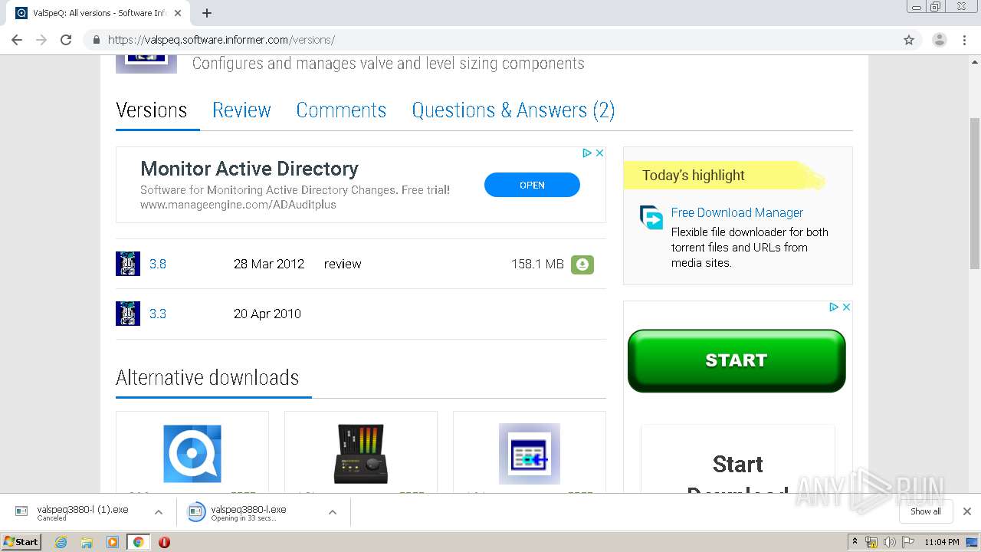
Task: Open AdChoices info on START ad
Action: (834, 307)
